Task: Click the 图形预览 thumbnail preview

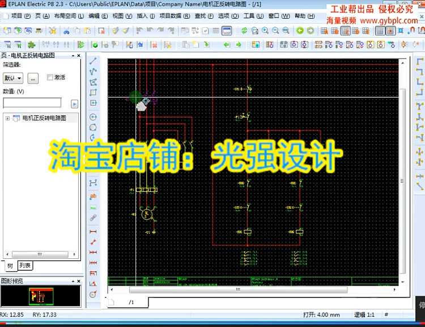Action: coord(41,296)
